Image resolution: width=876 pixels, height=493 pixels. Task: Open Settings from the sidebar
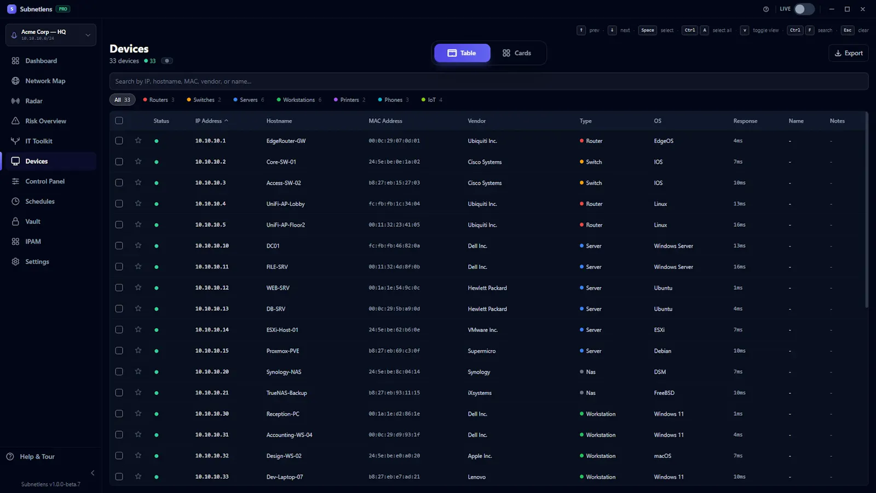(50, 262)
